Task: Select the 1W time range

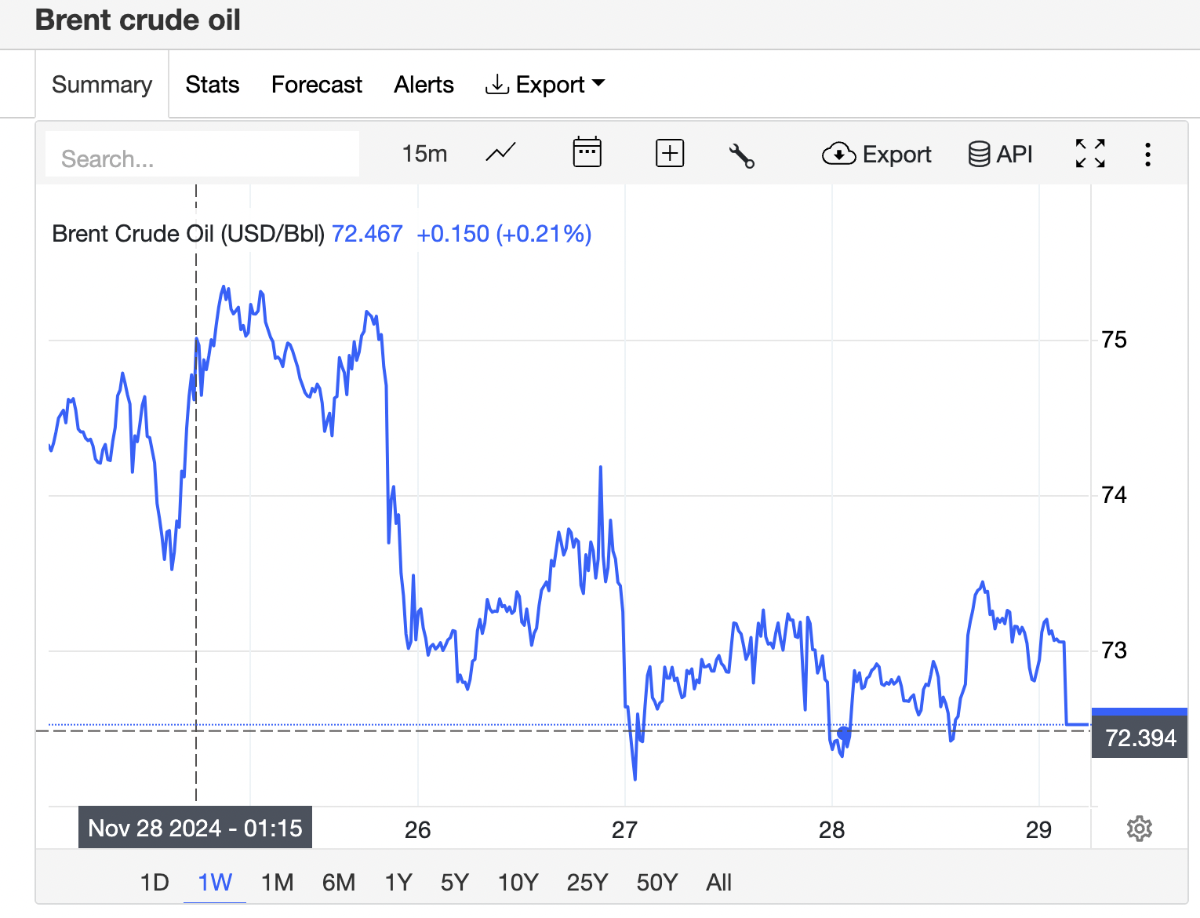Action: pyautogui.click(x=215, y=883)
